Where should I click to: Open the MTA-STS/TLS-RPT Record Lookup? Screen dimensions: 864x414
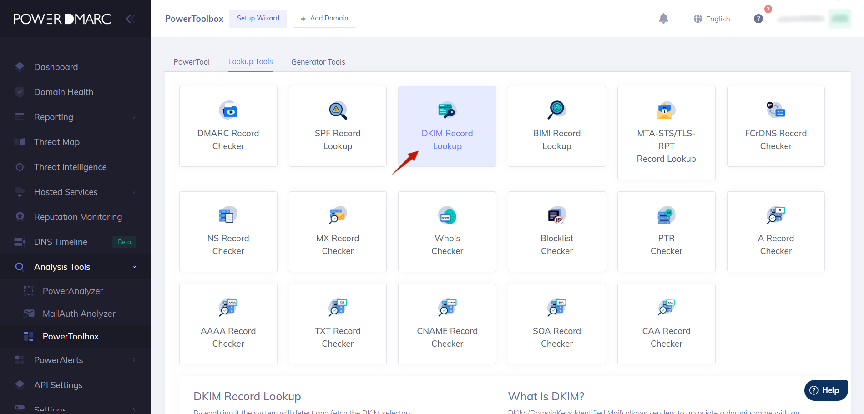666,133
